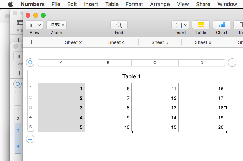Click the View sidebar icon in toolbar

(x=34, y=25)
